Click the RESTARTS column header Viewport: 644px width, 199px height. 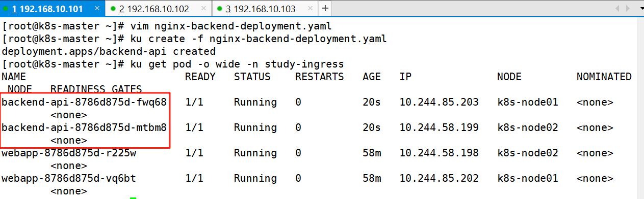pos(320,77)
